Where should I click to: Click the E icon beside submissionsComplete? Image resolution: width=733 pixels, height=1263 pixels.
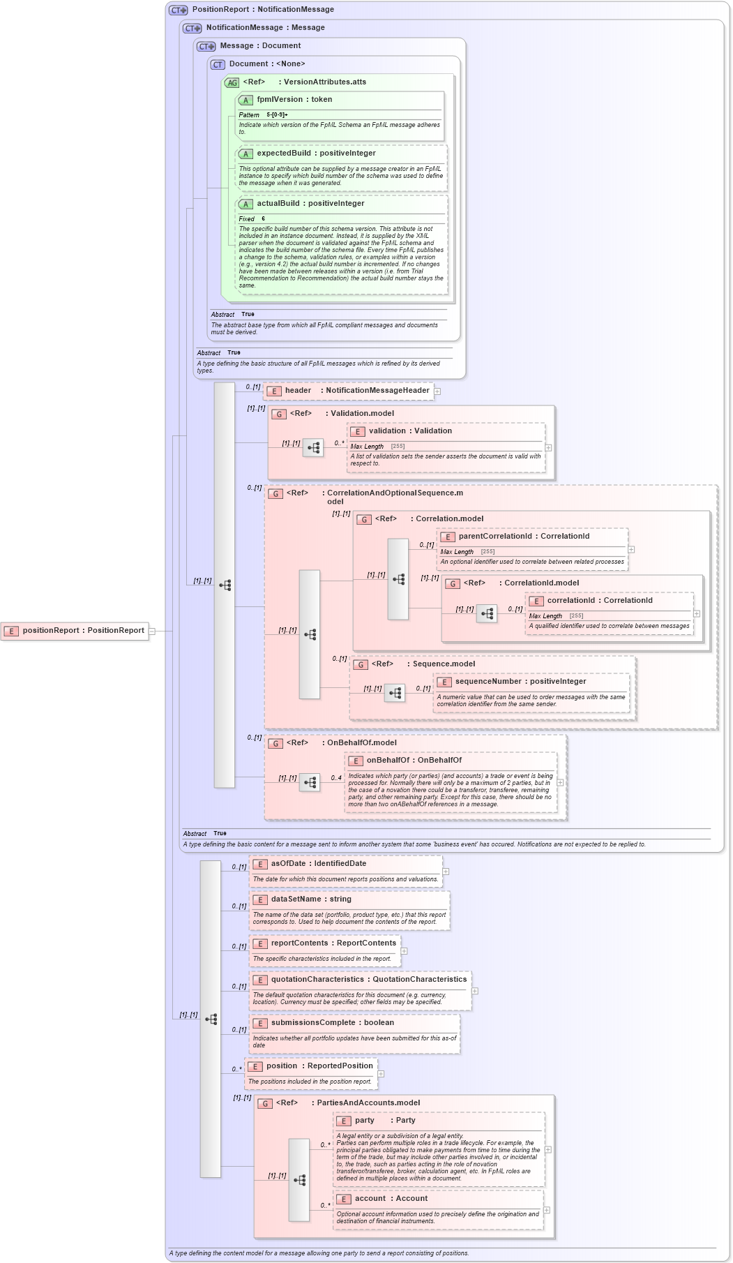coord(260,1023)
